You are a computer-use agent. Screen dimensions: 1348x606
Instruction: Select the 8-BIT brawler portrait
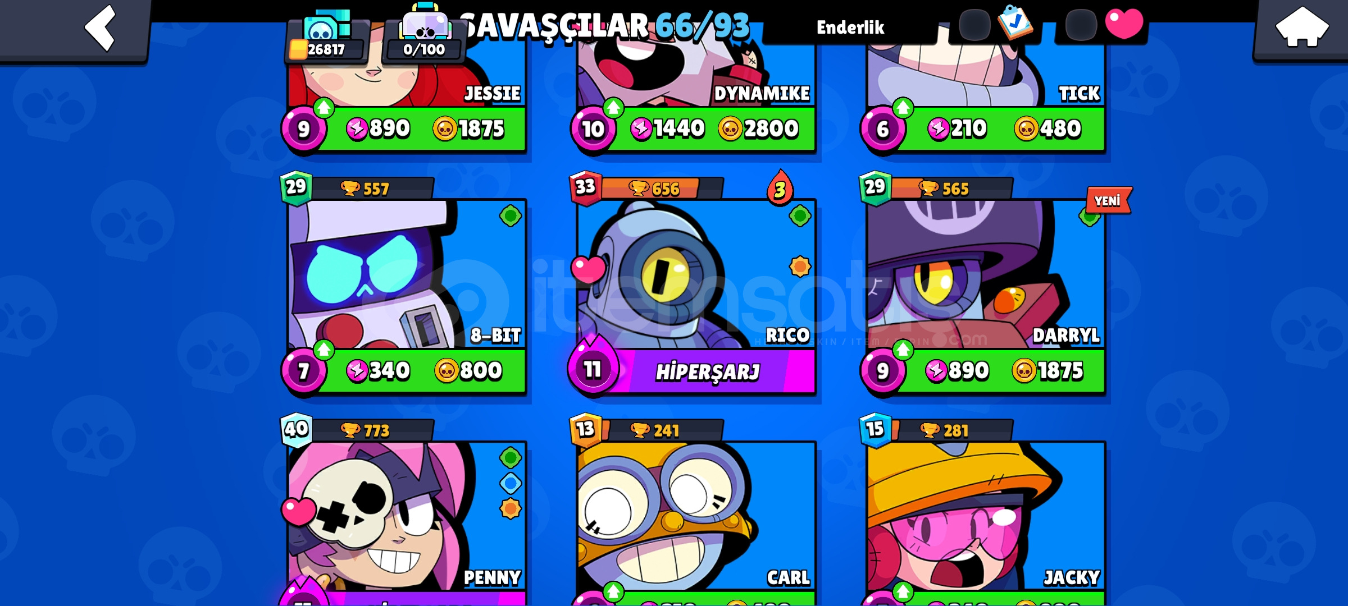pos(407,275)
